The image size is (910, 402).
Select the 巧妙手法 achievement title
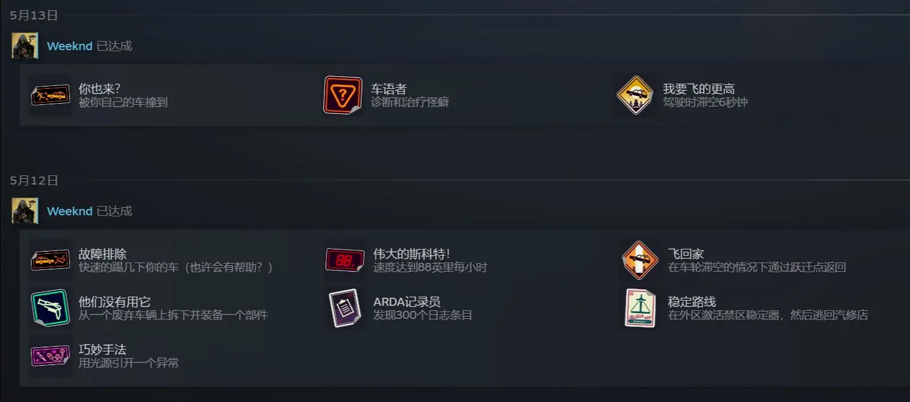click(x=103, y=350)
